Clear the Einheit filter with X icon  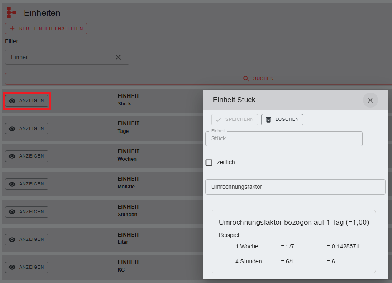click(x=118, y=57)
